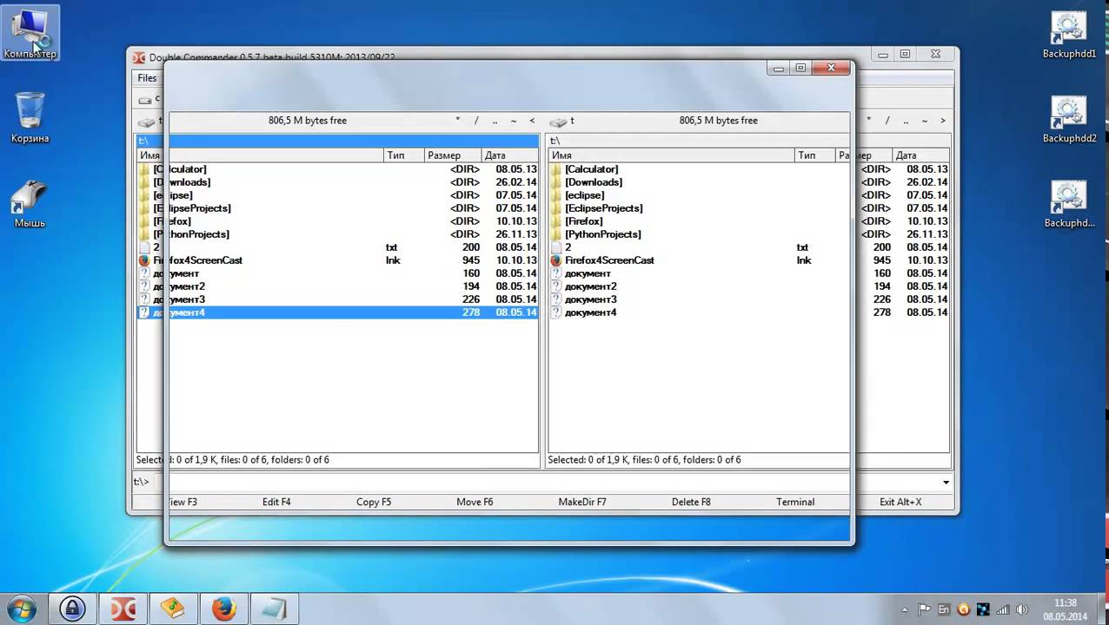
Task: Click the Terminal function button
Action: [x=795, y=502]
